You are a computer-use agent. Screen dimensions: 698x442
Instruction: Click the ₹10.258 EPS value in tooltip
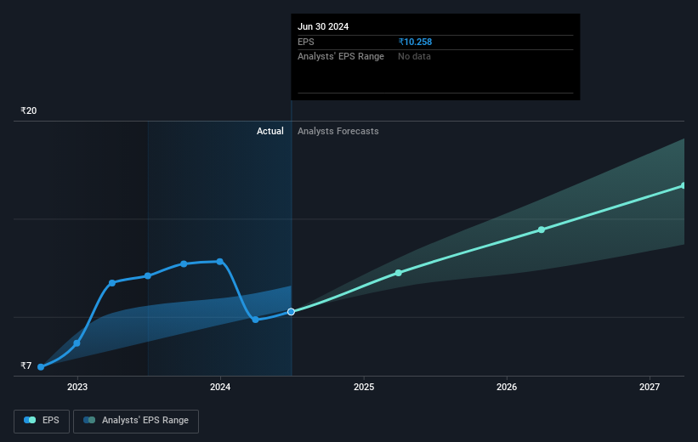[415, 42]
